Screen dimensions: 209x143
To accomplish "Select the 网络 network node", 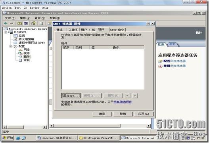I will (x=27, y=50).
